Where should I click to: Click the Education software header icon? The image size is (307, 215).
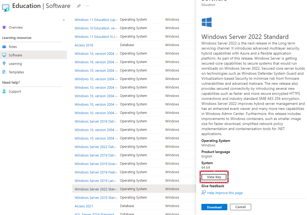coord(6,8)
